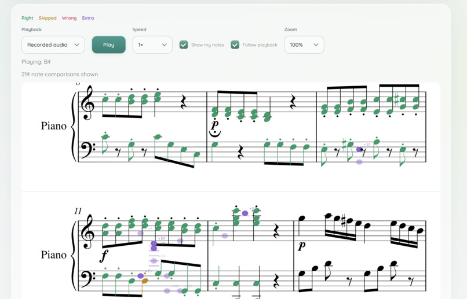Click the treble clef of the first system
The width and height of the screenshot is (467, 299).
[x=88, y=102]
